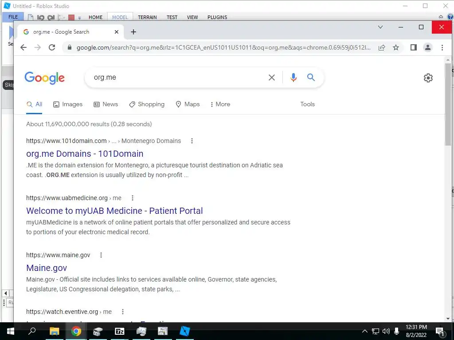Open Chrome tab search chevron
Screen dimensions: 454x340
tap(380, 27)
